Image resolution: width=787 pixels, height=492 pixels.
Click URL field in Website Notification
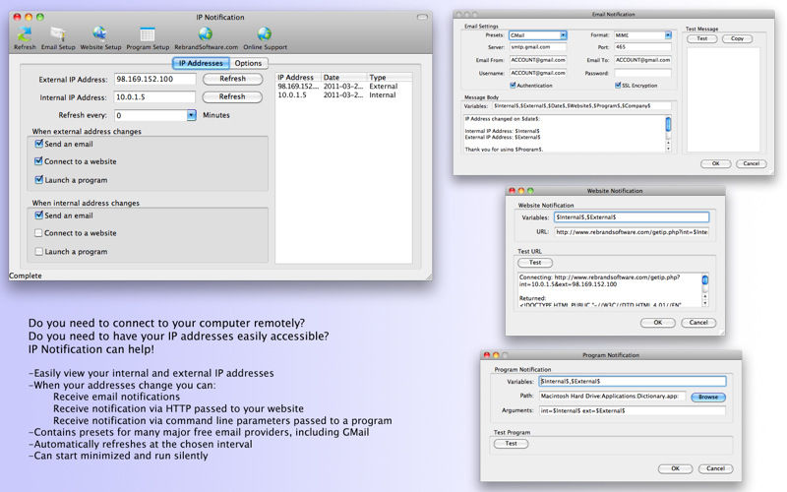coord(632,232)
